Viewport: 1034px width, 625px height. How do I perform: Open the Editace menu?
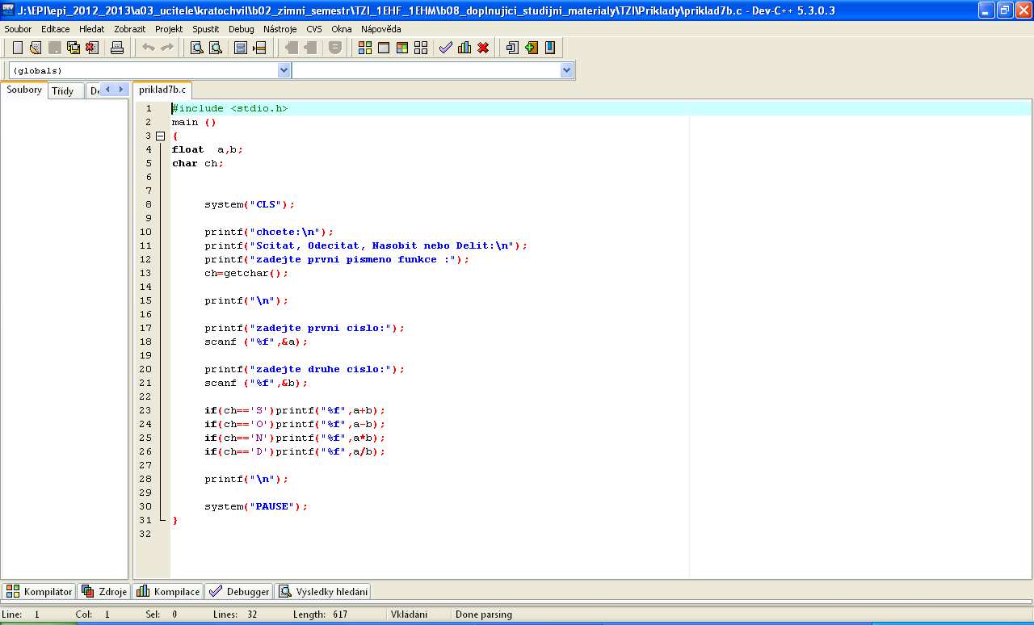coord(56,29)
